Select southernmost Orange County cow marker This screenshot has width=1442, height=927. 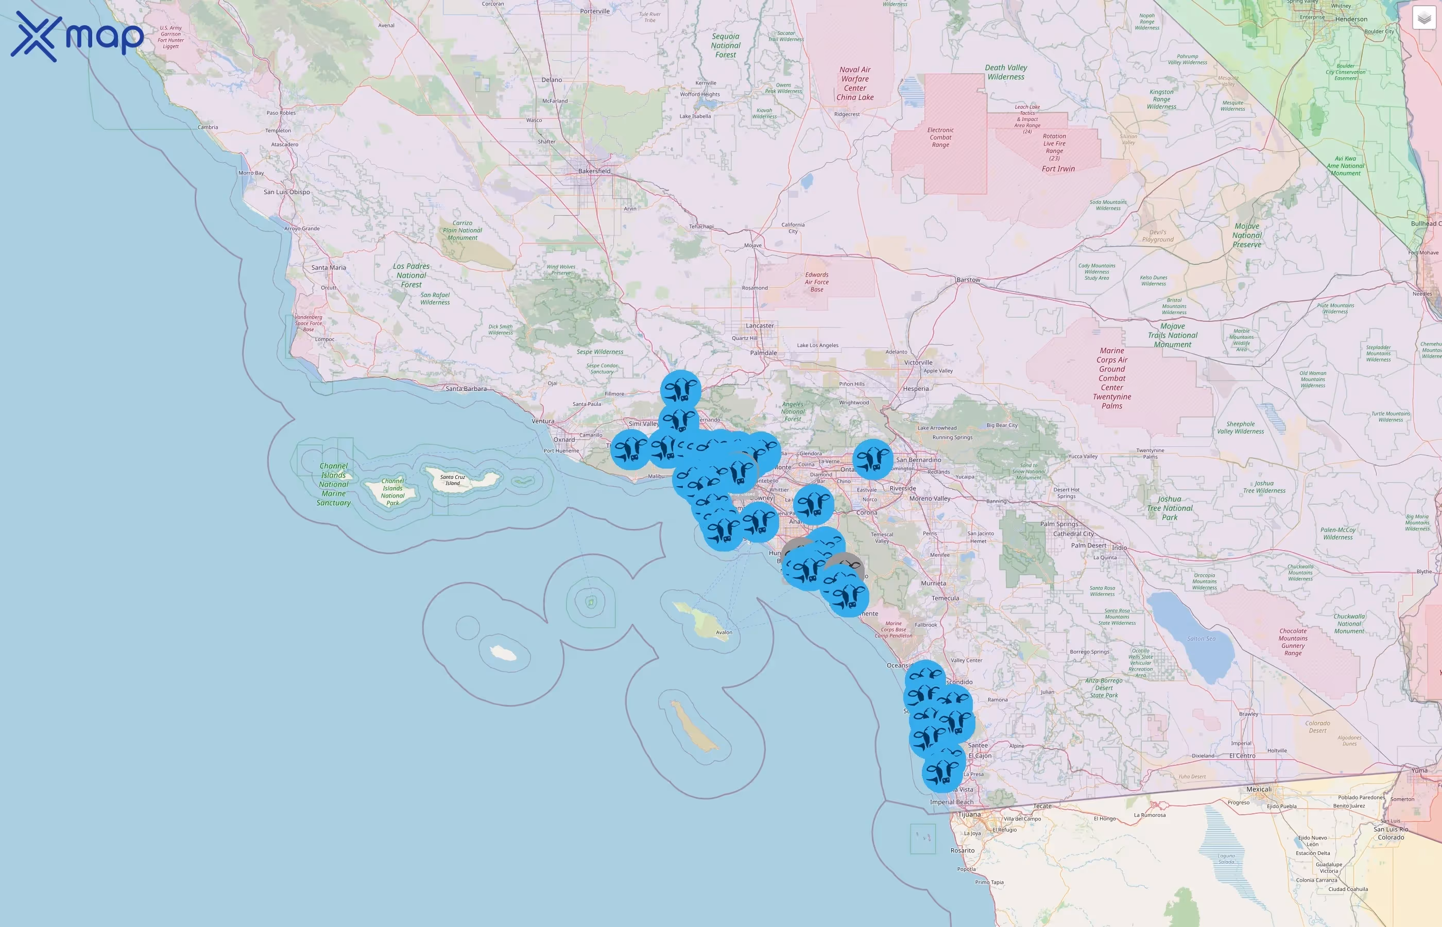849,596
